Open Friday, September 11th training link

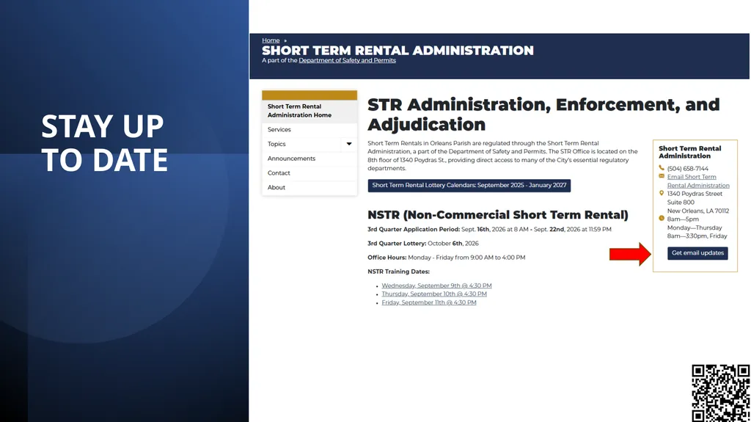(x=428, y=302)
